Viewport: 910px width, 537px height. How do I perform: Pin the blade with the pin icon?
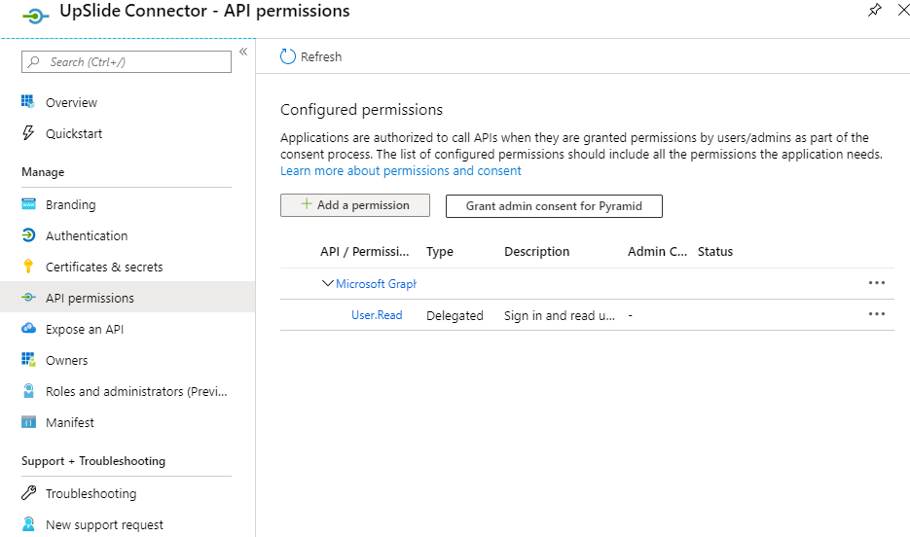pyautogui.click(x=874, y=10)
